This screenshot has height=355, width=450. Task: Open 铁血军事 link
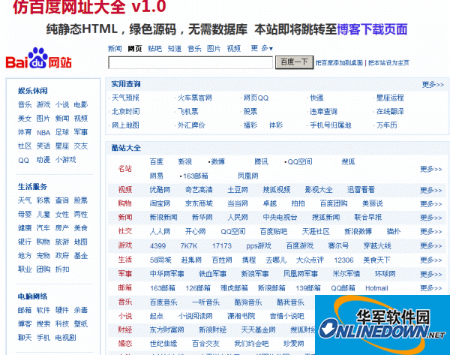(x=212, y=274)
